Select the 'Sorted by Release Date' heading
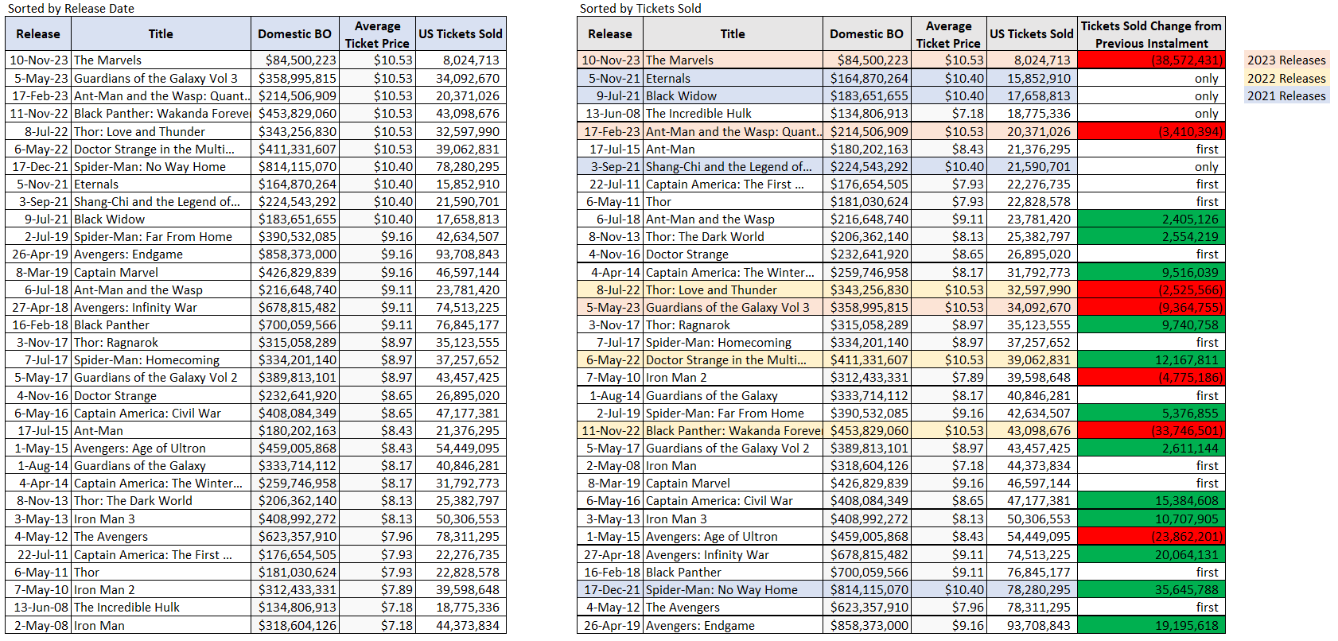1338x641 pixels. pos(71,9)
